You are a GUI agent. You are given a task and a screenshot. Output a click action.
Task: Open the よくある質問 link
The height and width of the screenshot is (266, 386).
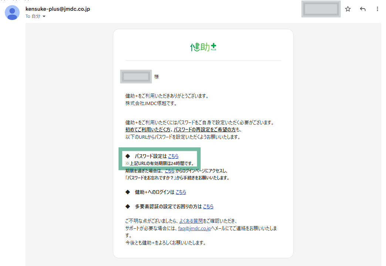(191, 221)
